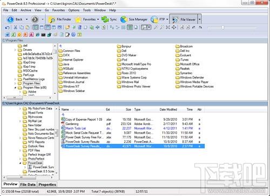This screenshot has height=196, width=270.
Task: Toggle the horizontal dual pane layout button
Action: pos(48,28)
